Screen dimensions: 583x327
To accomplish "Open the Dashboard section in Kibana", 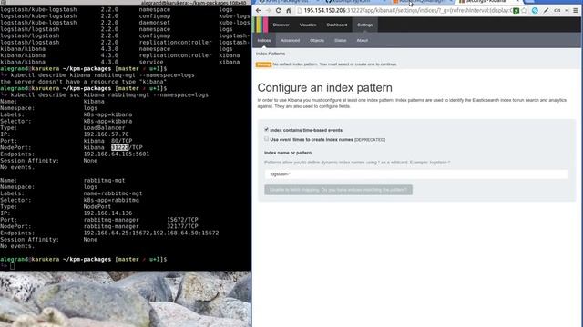I will coord(337,25).
